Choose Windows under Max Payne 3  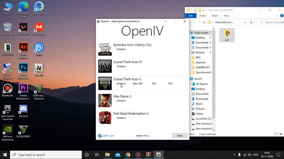point(121,101)
